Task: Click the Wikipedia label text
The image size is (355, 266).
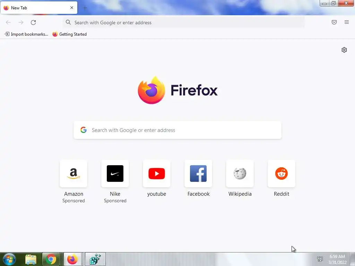Action: point(240,194)
